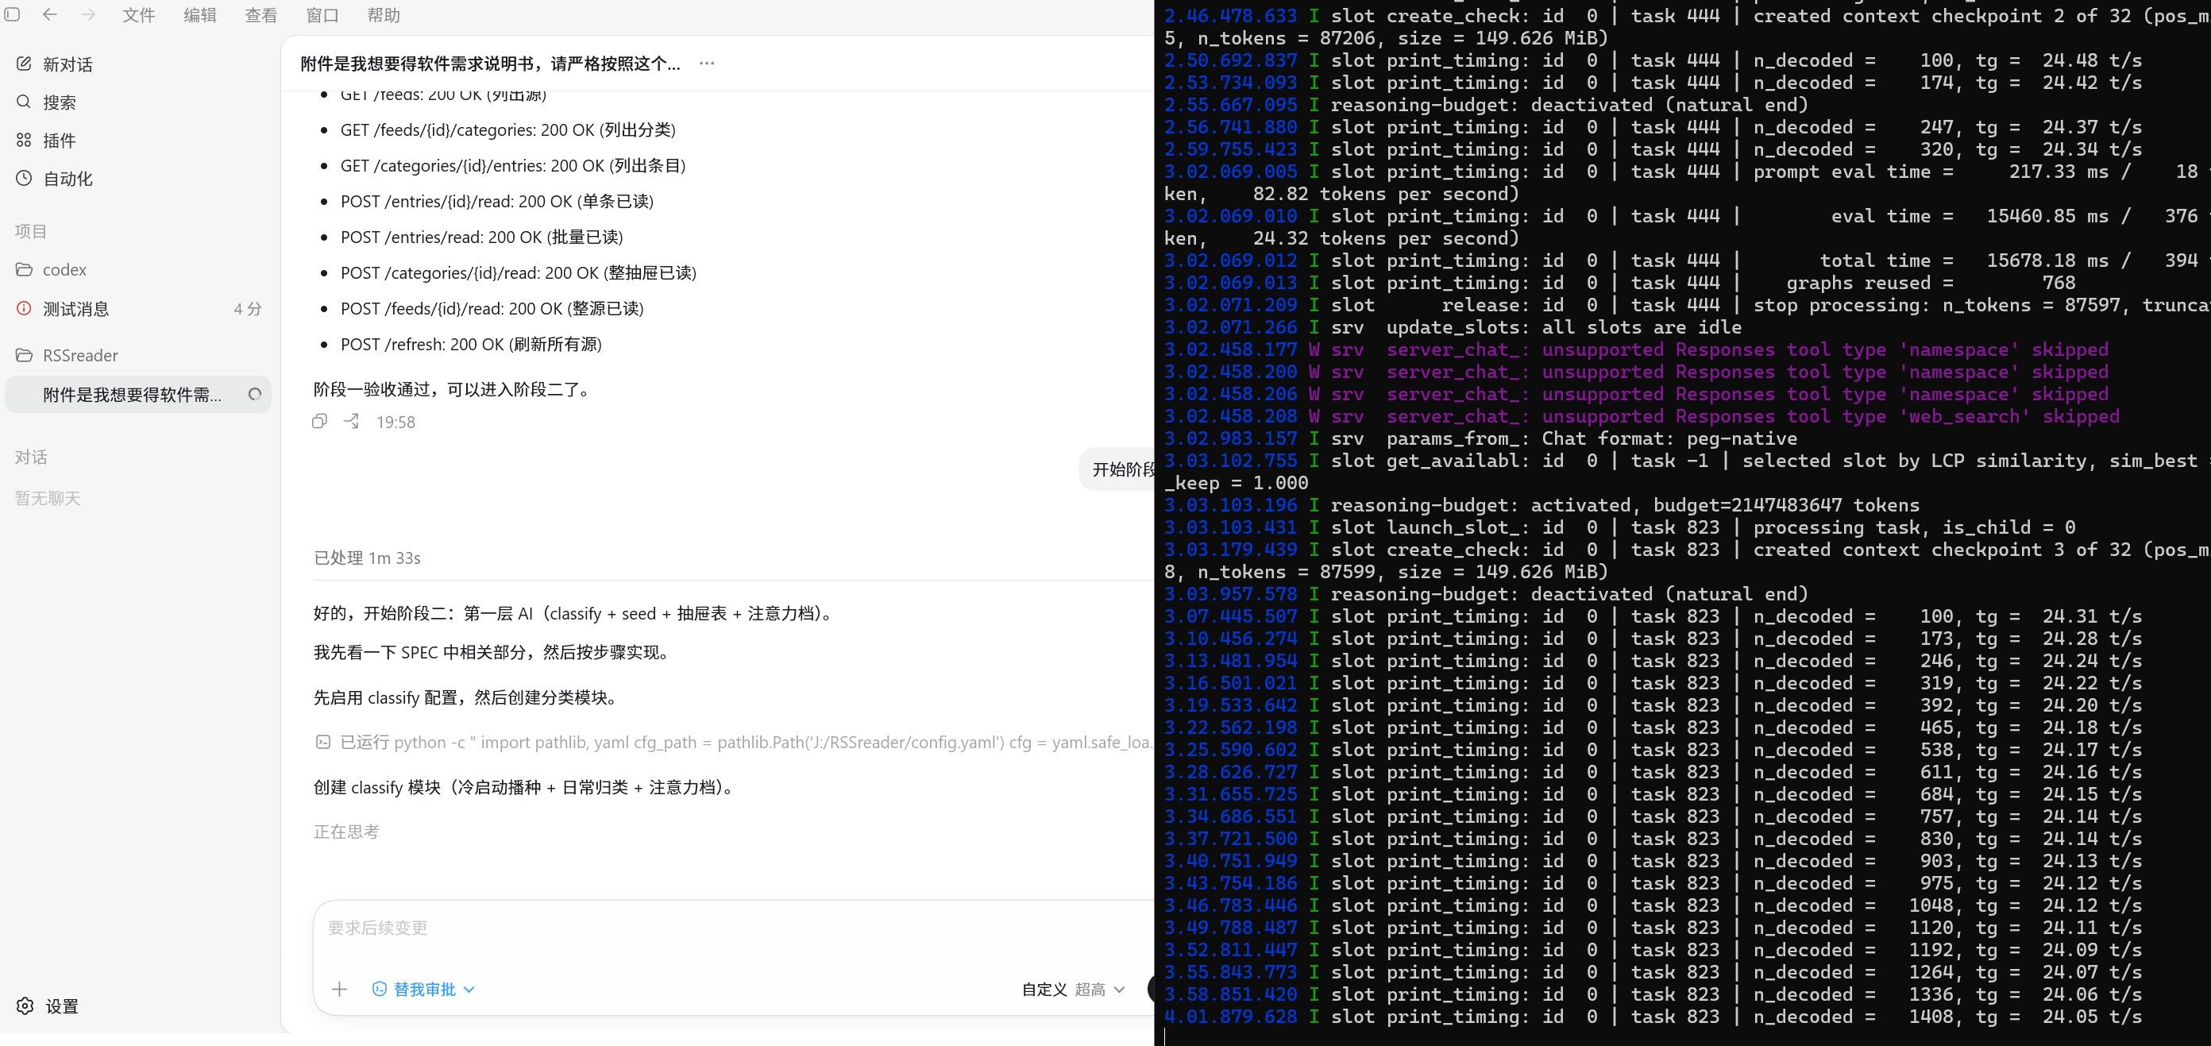Click the plus attach icon in composer
2211x1046 pixels.
click(340, 990)
